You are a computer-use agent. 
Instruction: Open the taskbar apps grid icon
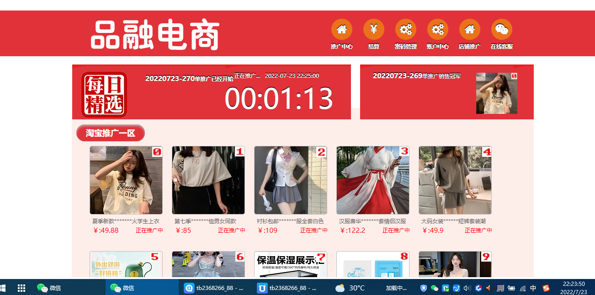click(21, 288)
